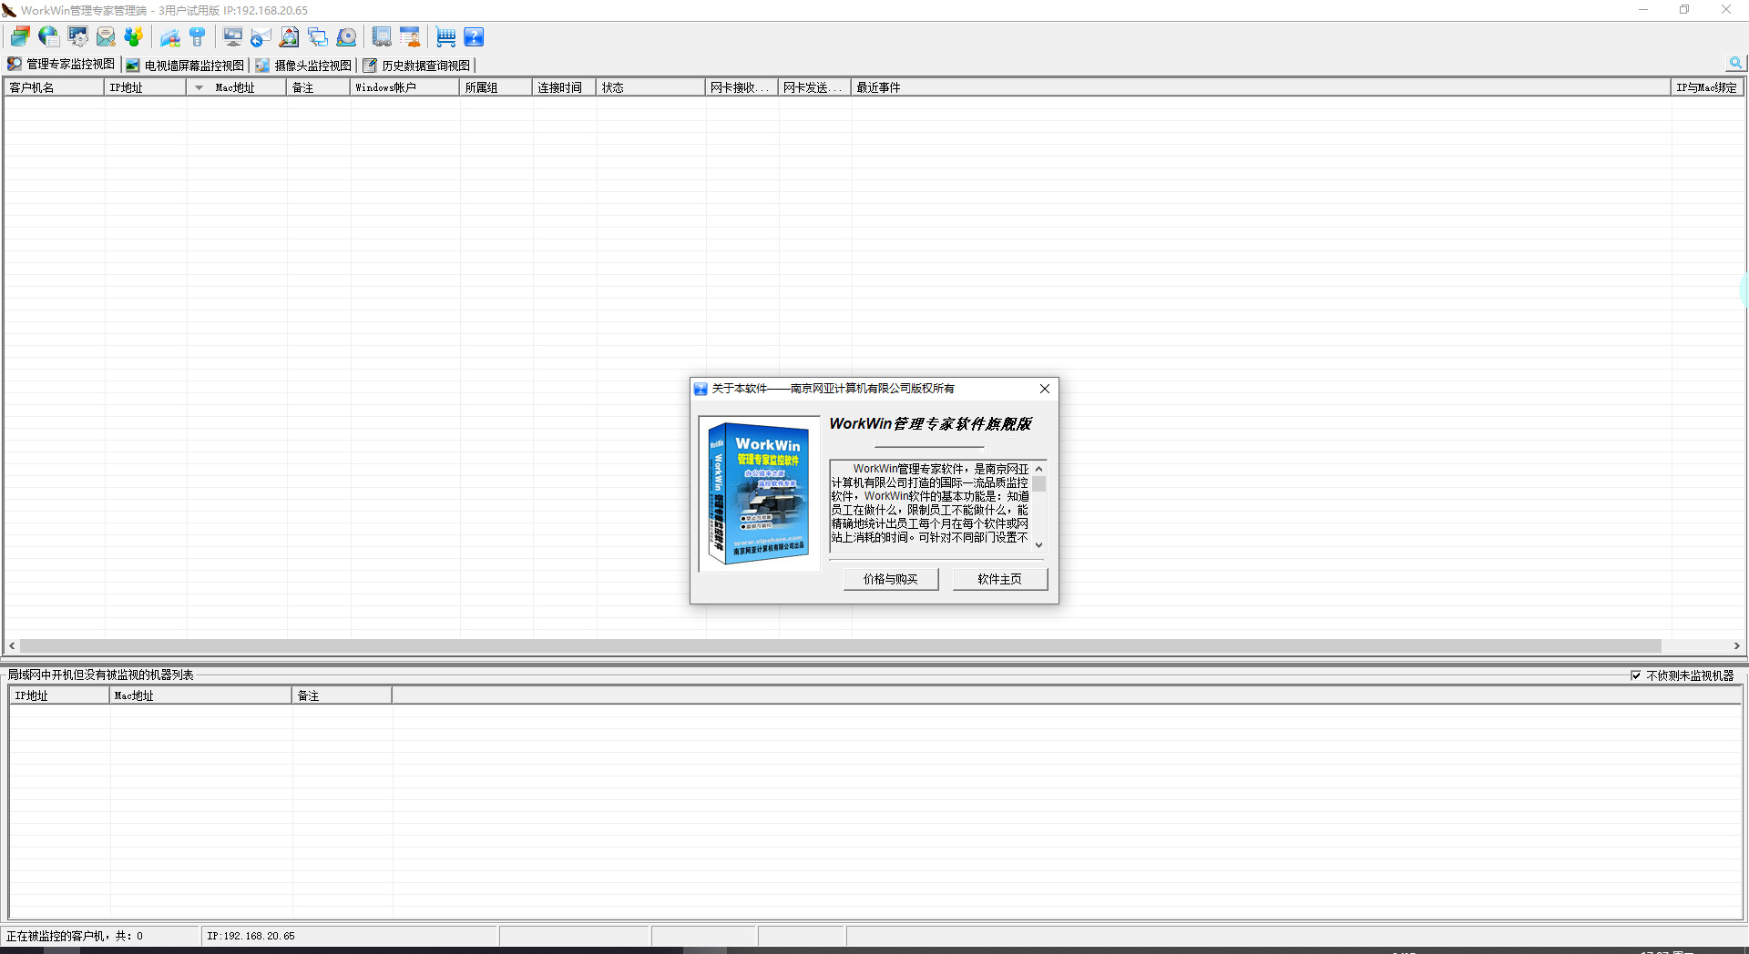Click the magnifier search icon at far right
The height and width of the screenshot is (954, 1749).
[1735, 63]
